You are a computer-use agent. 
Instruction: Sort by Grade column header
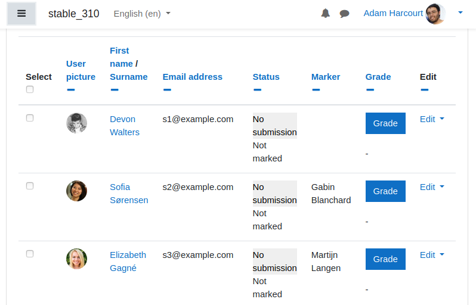pos(378,77)
